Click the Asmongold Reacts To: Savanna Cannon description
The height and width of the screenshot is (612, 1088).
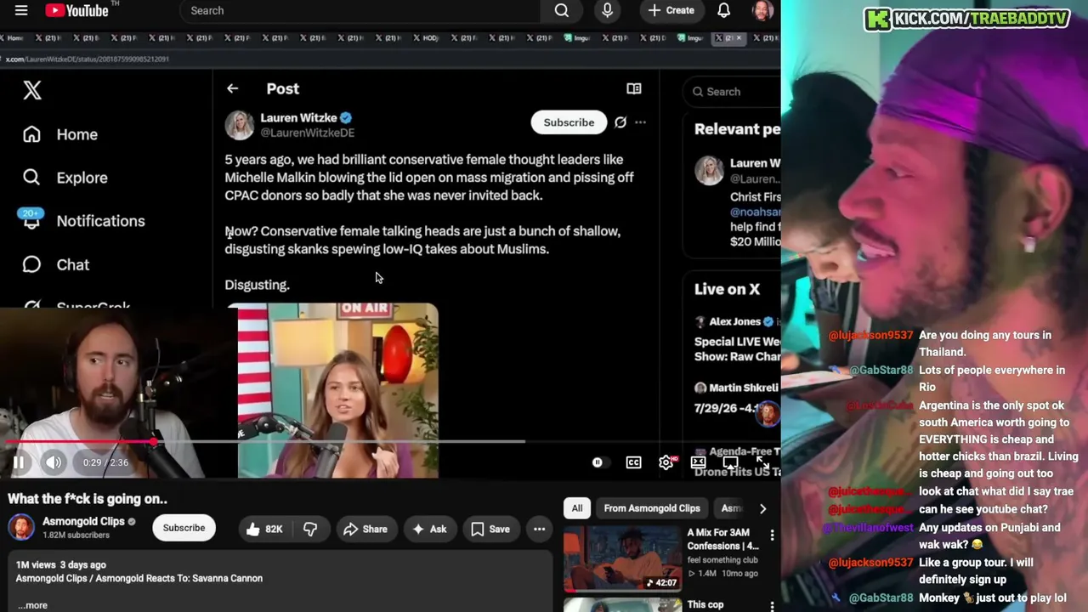point(139,578)
